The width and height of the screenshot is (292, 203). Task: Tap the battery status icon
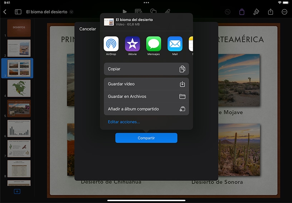[286, 3]
